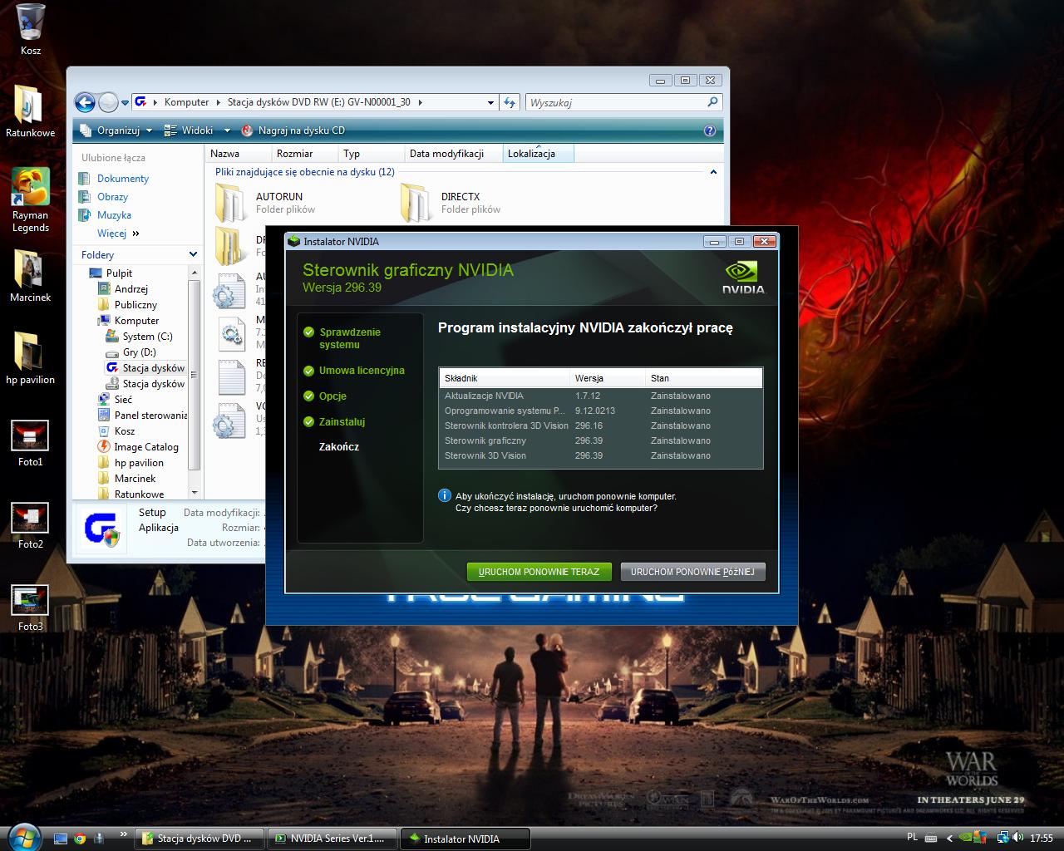Show hidden system tray icons
Image resolution: width=1064 pixels, height=851 pixels.
point(950,839)
